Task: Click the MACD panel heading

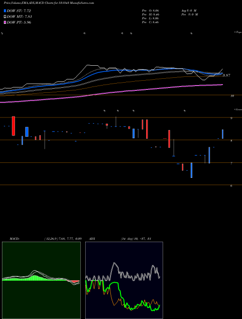Action: (15, 239)
